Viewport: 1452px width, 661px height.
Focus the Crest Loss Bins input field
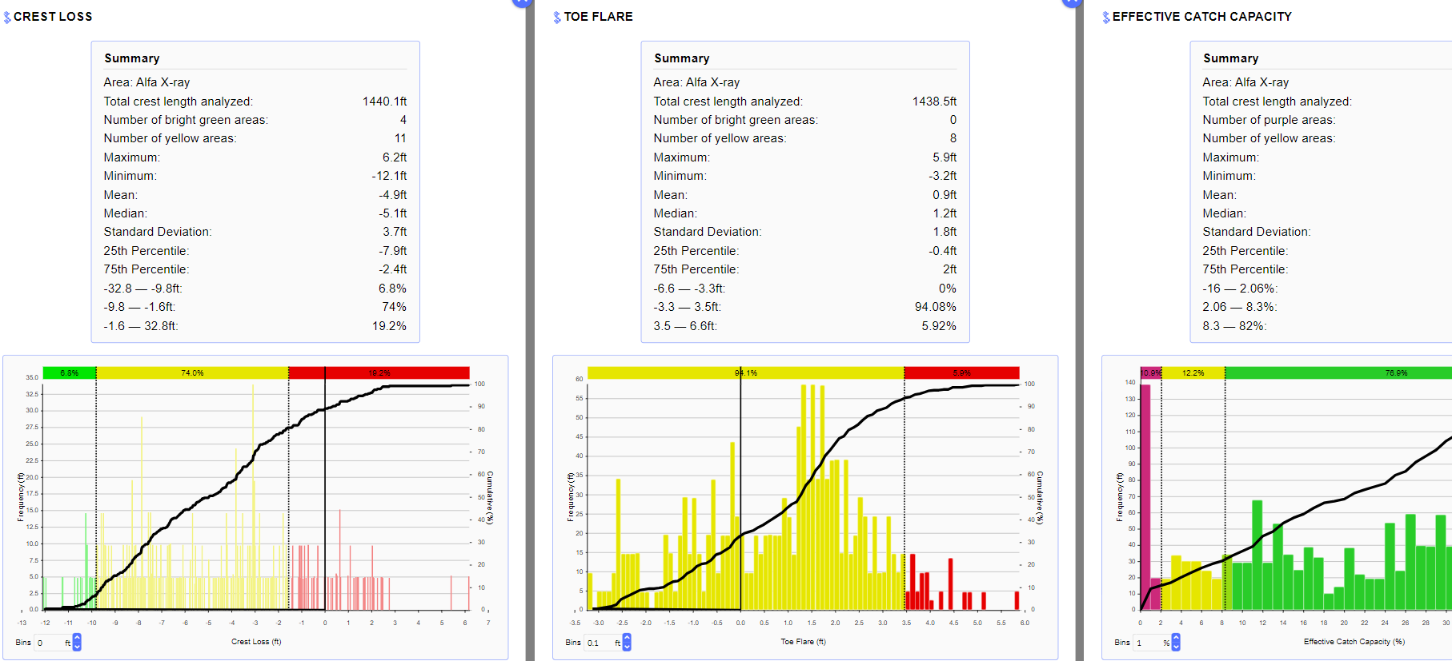point(50,643)
